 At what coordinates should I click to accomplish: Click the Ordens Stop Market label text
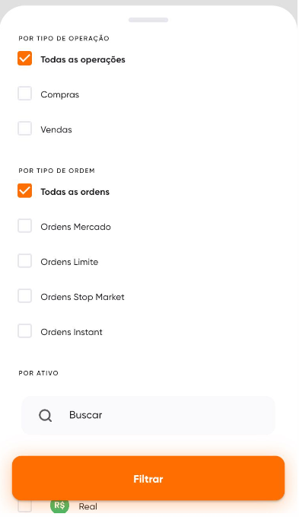[83, 297]
